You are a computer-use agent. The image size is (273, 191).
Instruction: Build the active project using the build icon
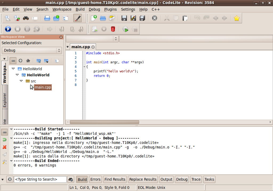pos(95,29)
